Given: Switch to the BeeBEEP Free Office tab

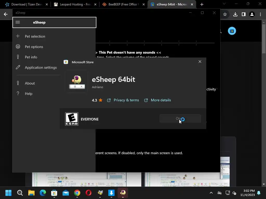Looking at the screenshot, I should pyautogui.click(x=123, y=4).
